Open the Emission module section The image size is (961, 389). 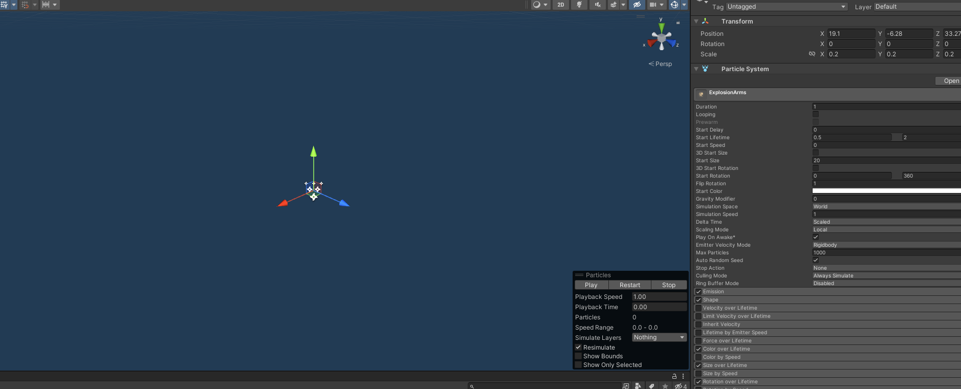coord(827,292)
